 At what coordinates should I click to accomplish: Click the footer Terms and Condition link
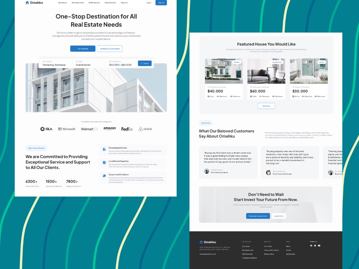tap(271, 250)
